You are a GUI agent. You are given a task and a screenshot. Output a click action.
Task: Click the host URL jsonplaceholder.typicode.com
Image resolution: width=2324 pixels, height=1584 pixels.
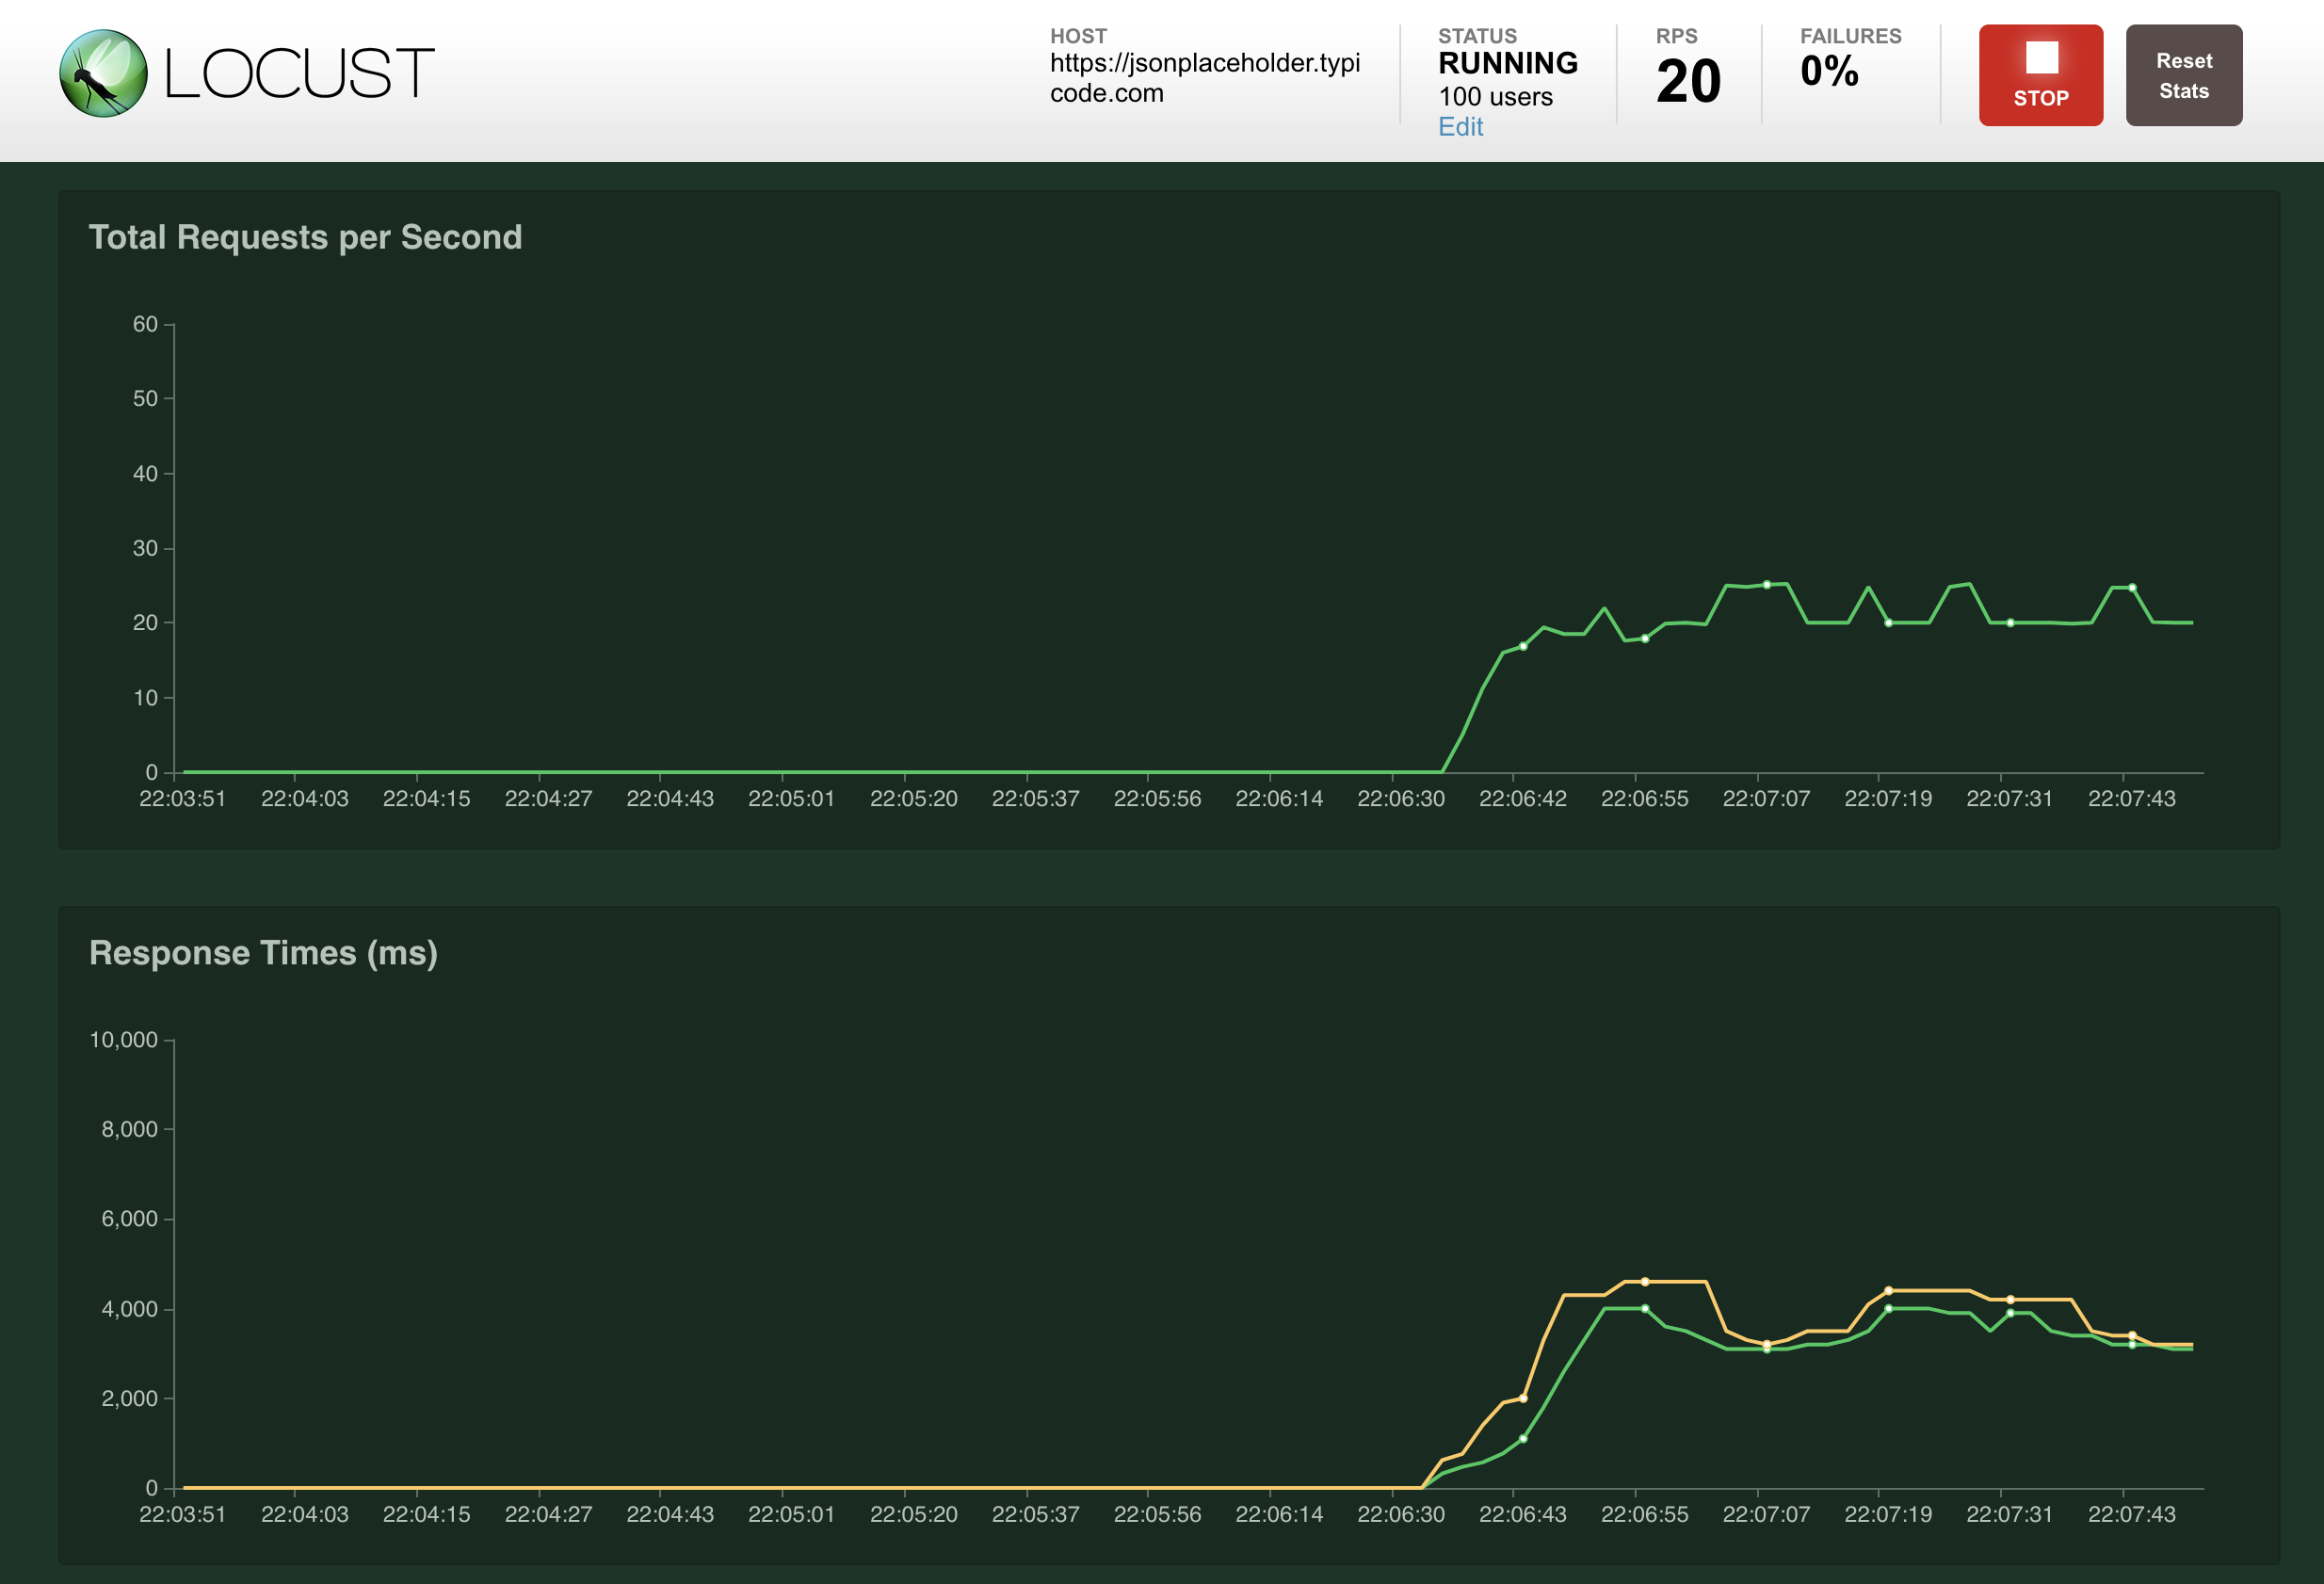click(x=1204, y=78)
